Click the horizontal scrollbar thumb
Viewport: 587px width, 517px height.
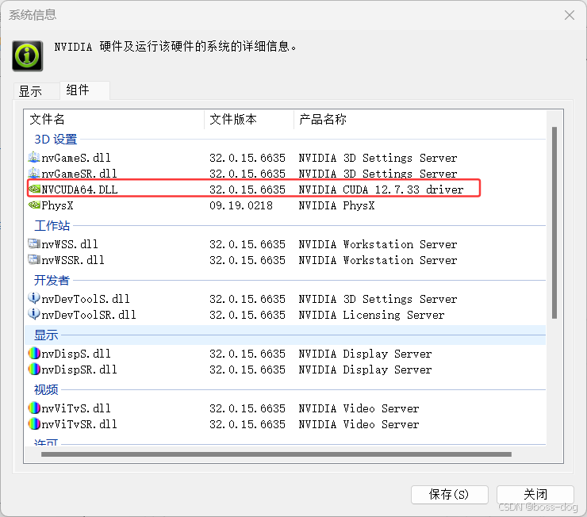pyautogui.click(x=276, y=454)
